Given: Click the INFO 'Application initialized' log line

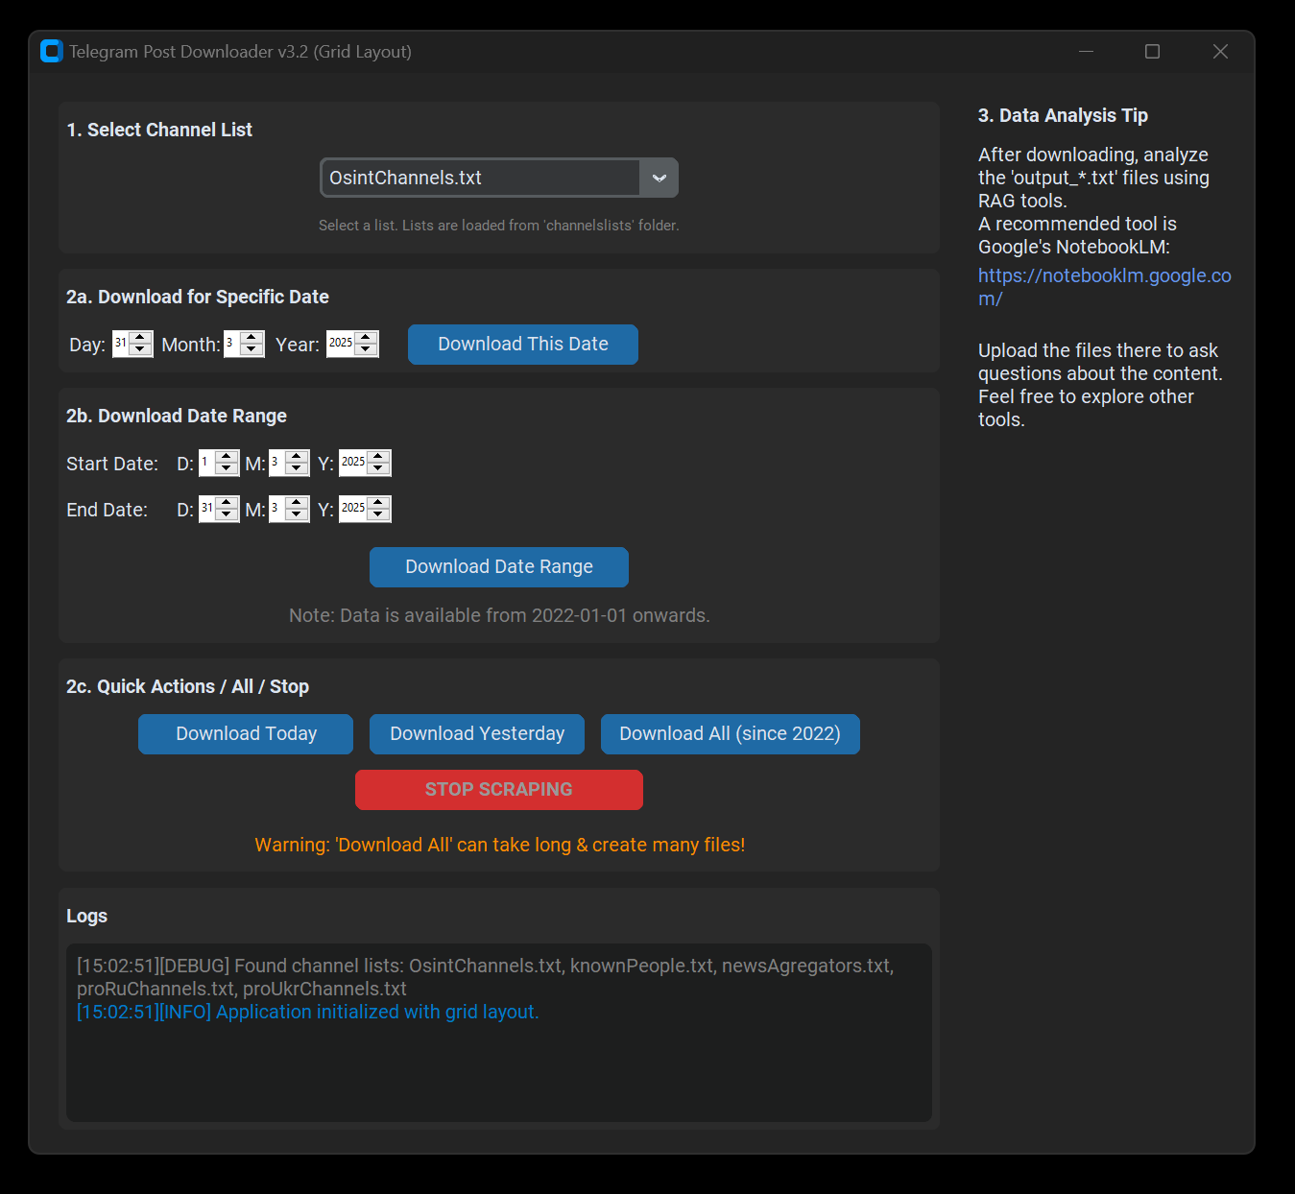Looking at the screenshot, I should point(308,1012).
